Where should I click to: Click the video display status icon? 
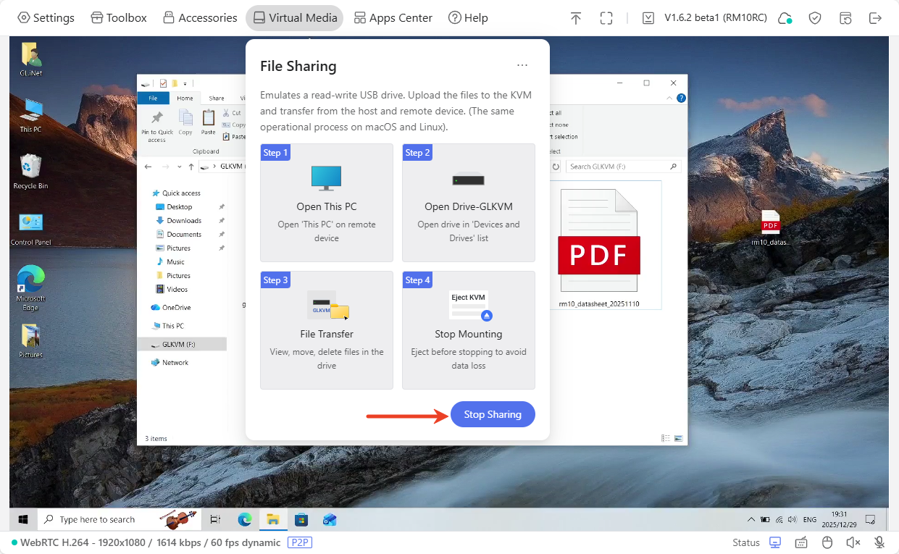(x=775, y=542)
